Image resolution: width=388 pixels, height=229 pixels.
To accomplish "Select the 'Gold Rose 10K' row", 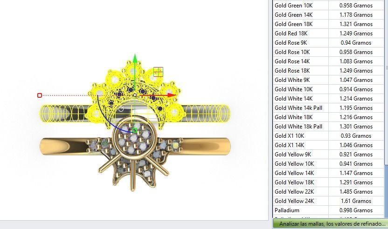I will pos(328,52).
